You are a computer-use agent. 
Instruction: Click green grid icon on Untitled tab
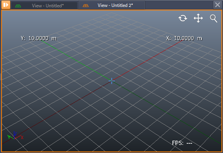coord(18,6)
